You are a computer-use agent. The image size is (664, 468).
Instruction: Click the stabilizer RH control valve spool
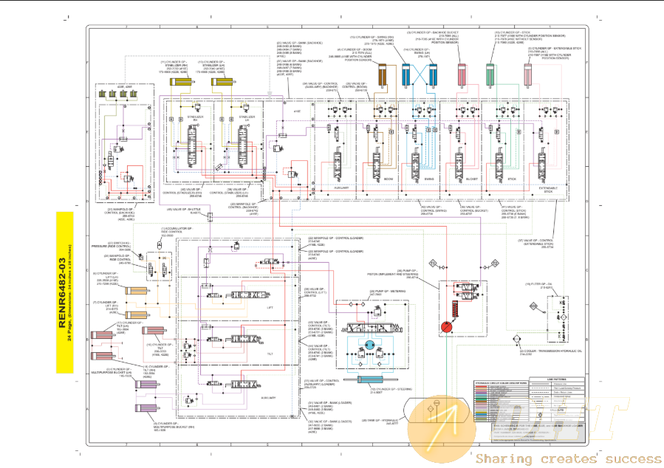pyautogui.click(x=192, y=147)
